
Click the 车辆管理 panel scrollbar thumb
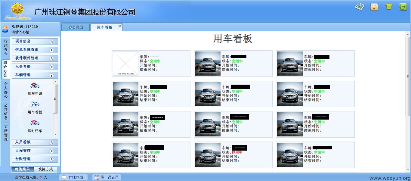click(x=55, y=99)
